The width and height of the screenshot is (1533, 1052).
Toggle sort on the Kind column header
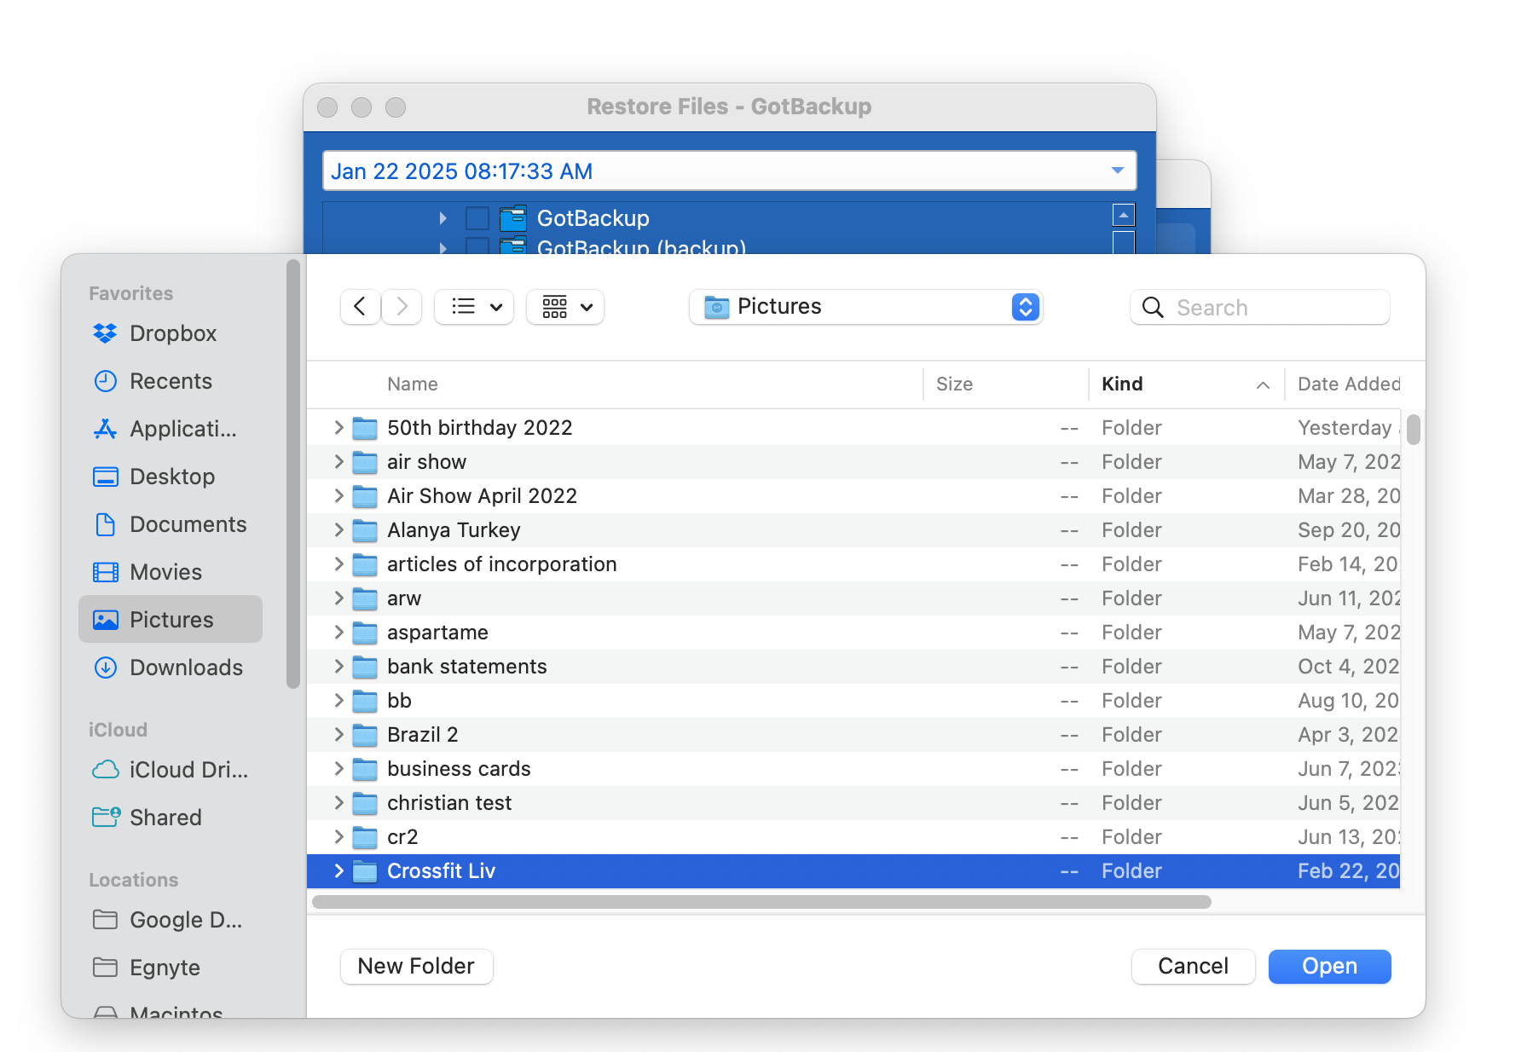point(1185,384)
